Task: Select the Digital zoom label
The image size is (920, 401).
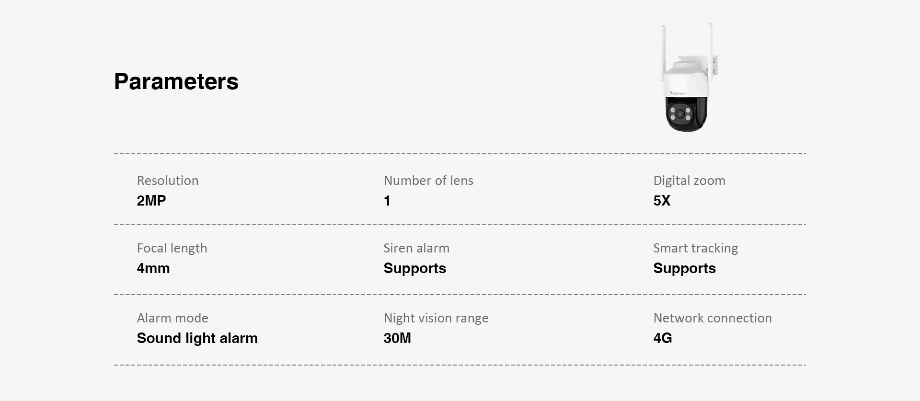Action: click(689, 181)
